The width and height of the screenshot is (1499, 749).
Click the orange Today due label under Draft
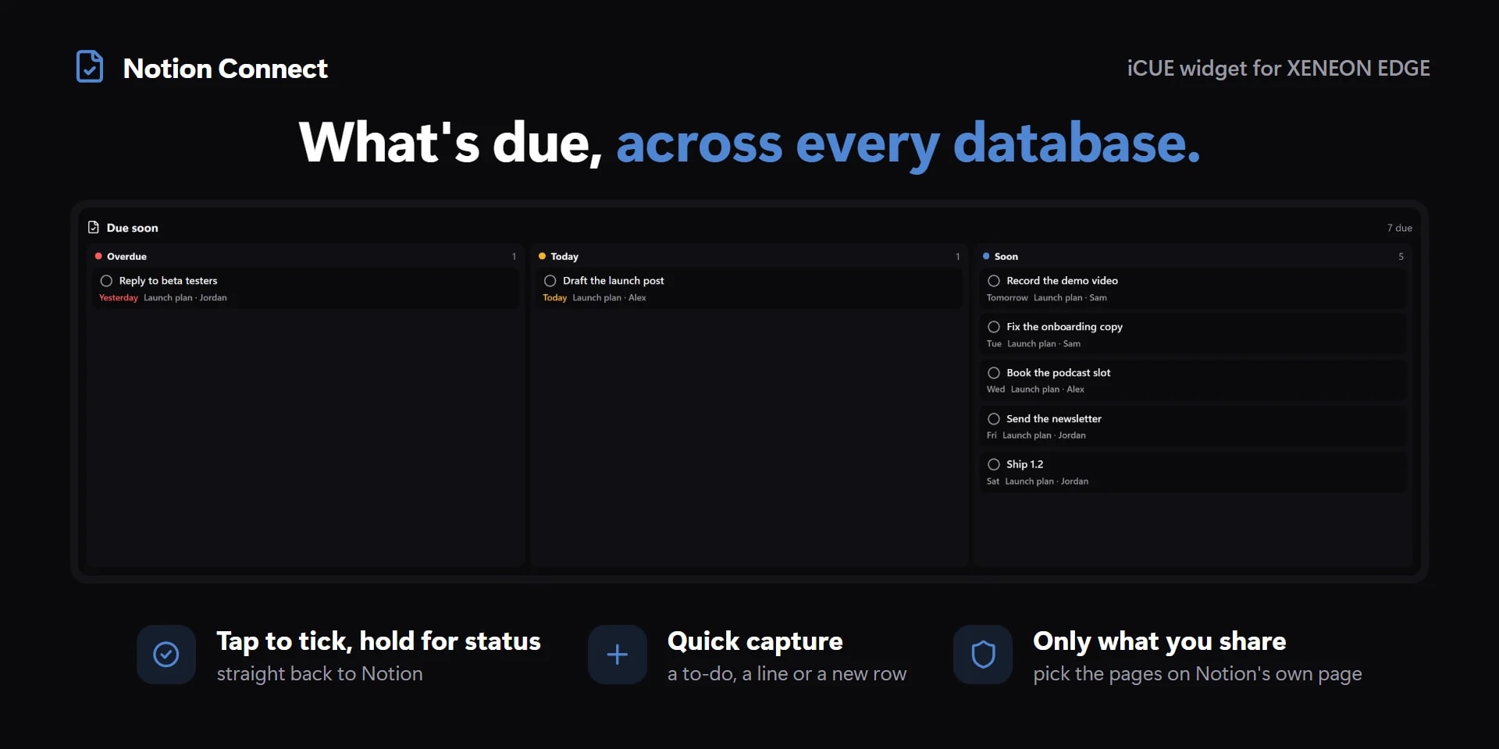pyautogui.click(x=554, y=298)
